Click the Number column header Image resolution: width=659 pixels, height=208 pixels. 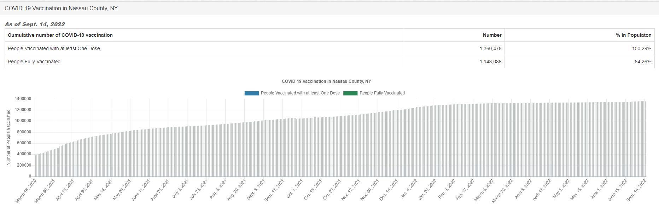(x=492, y=35)
